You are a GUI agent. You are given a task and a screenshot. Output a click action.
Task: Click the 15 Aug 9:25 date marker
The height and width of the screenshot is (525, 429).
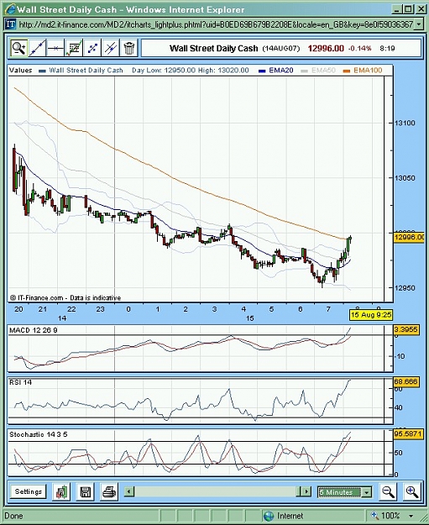[x=371, y=315]
